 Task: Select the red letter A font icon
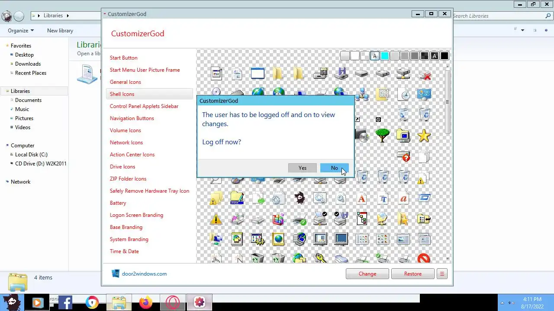tap(361, 198)
